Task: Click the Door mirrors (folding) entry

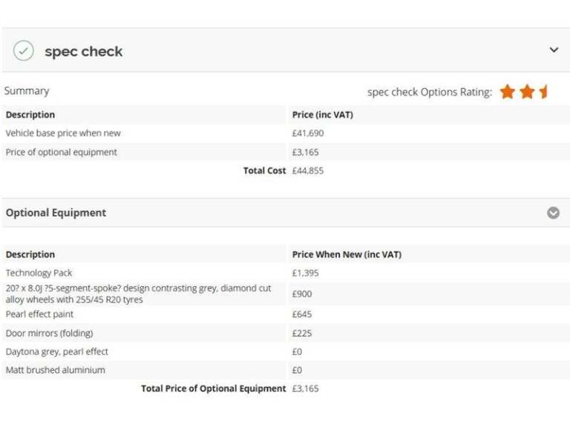Action: pyautogui.click(x=49, y=333)
